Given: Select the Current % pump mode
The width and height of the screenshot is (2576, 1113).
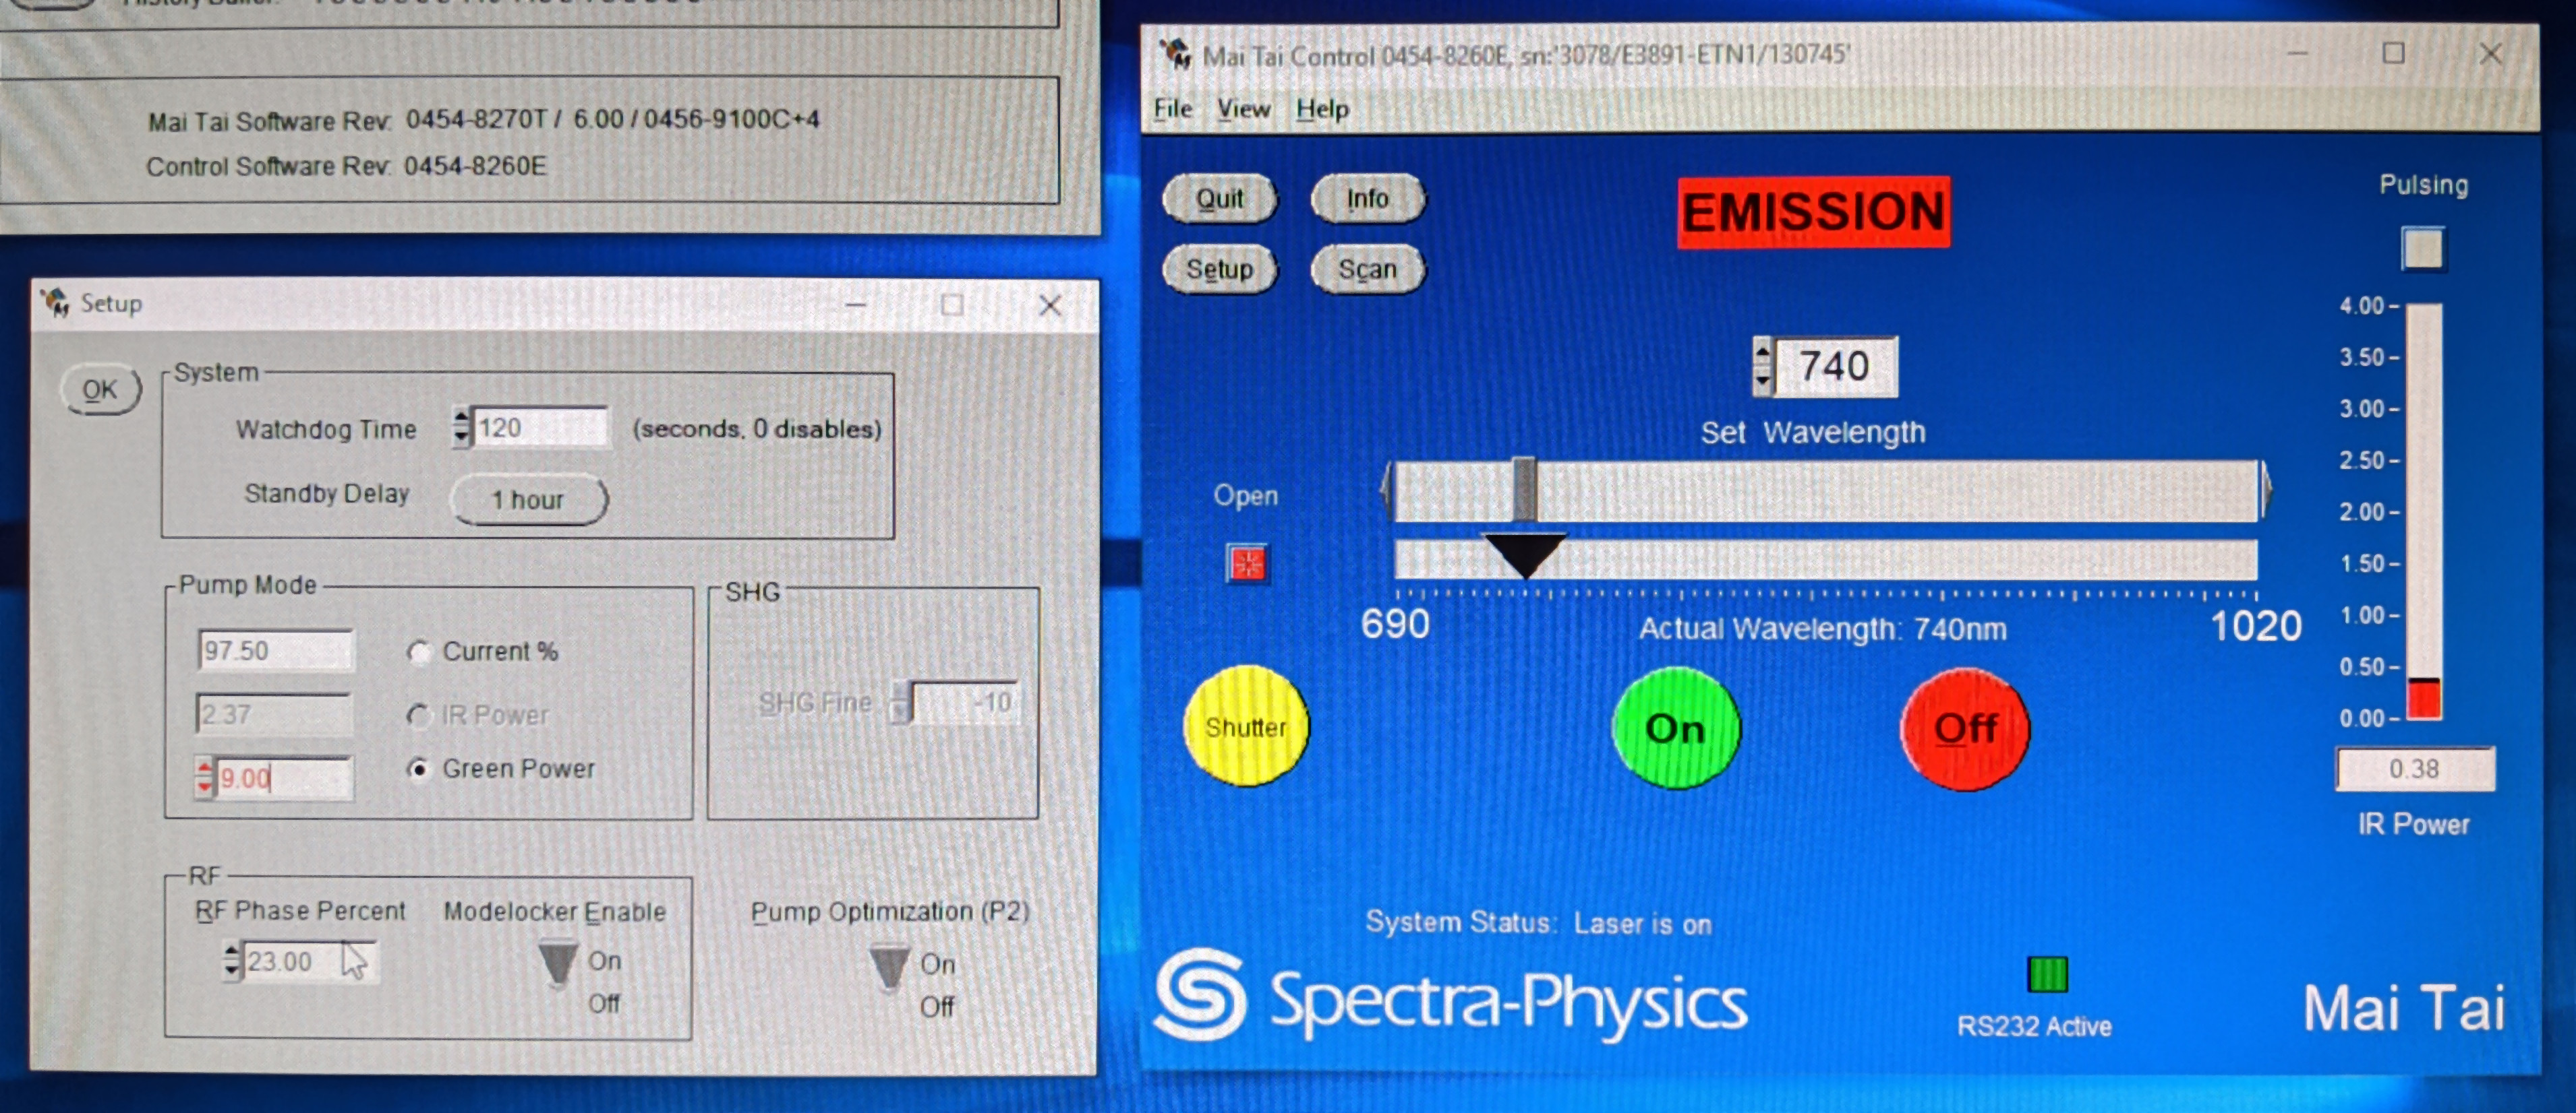Looking at the screenshot, I should 420,652.
